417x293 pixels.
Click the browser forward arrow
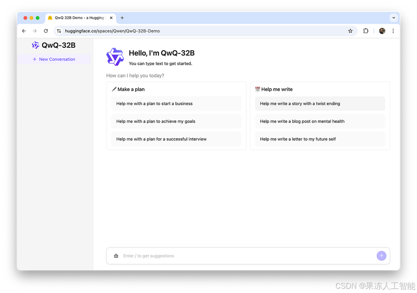35,31
